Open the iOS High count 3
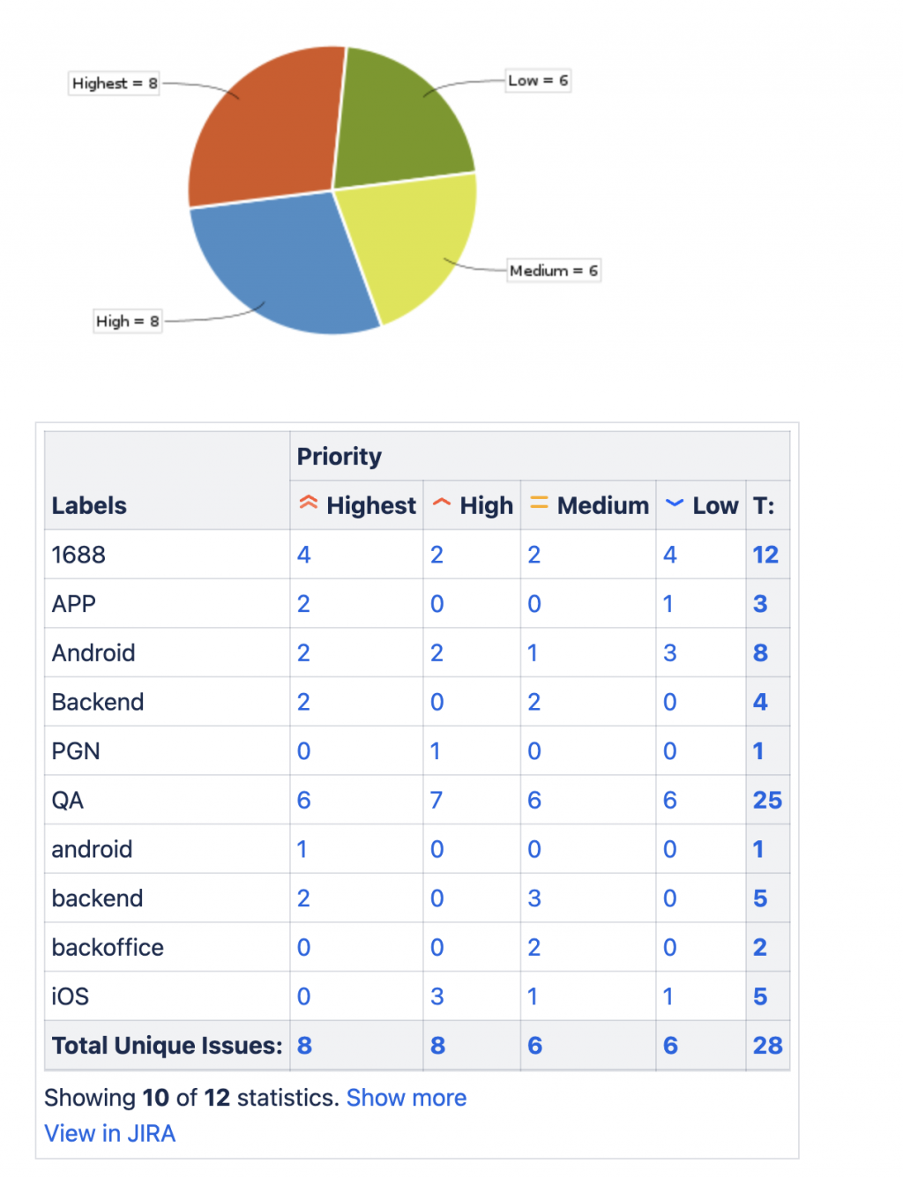 click(x=437, y=997)
